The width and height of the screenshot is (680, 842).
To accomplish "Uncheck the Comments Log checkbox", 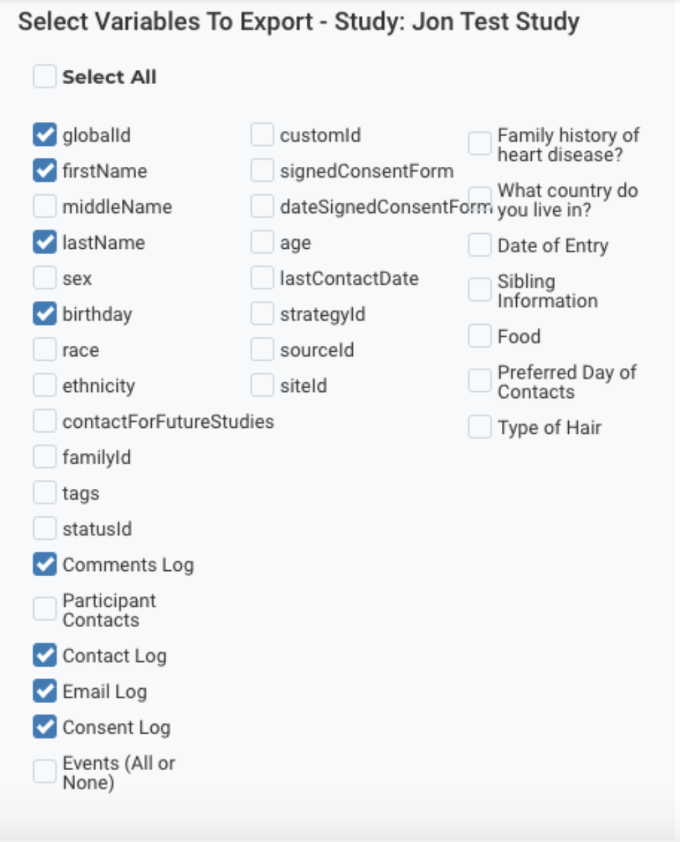I will point(45,565).
